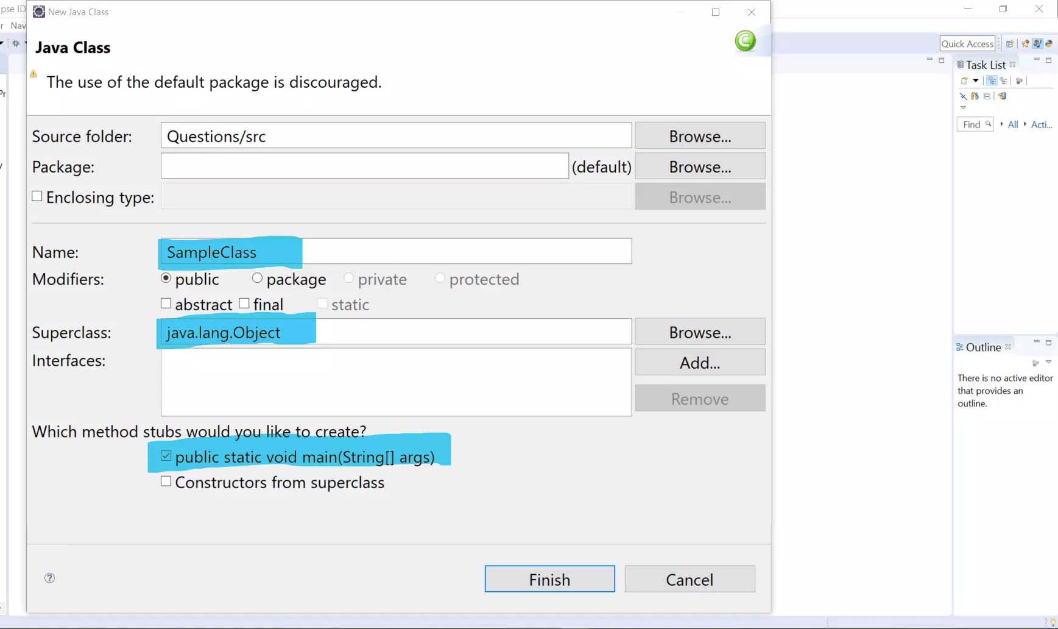Switch to the Java perspective icon
Image resolution: width=1058 pixels, height=629 pixels.
pyautogui.click(x=1037, y=44)
